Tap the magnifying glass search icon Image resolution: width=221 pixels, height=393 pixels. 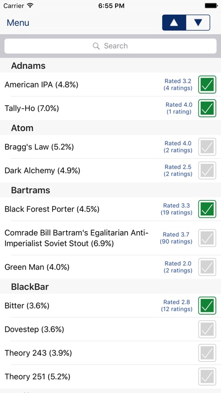click(x=96, y=46)
